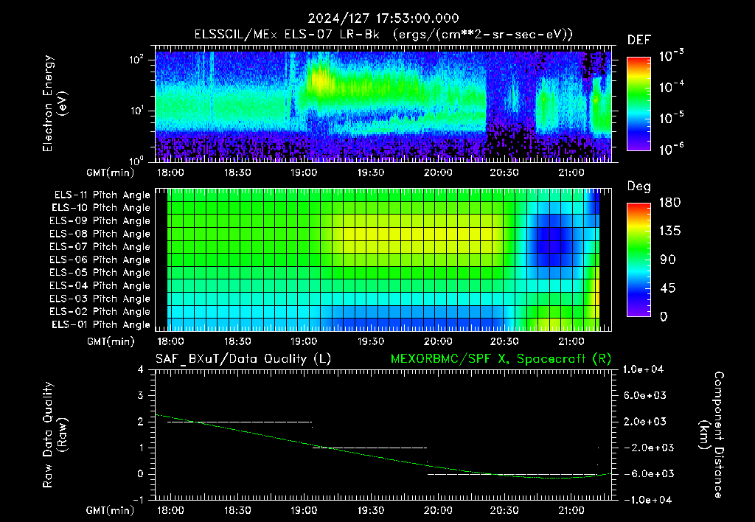Image resolution: width=755 pixels, height=522 pixels.
Task: Click 20:30 tick label under the pitch angle plot
Action: [x=504, y=341]
